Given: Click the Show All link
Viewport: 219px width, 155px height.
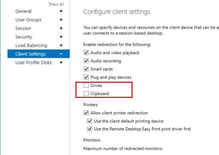Looking at the screenshot, I should coord(56,4).
